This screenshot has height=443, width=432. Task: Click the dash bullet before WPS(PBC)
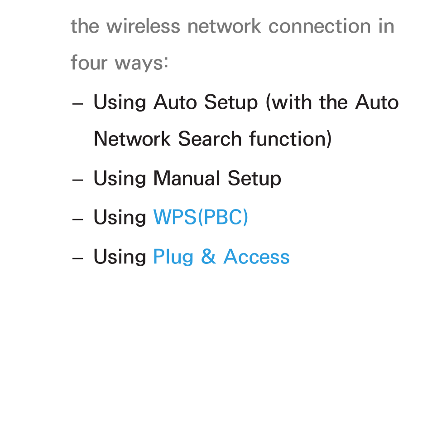(x=77, y=219)
